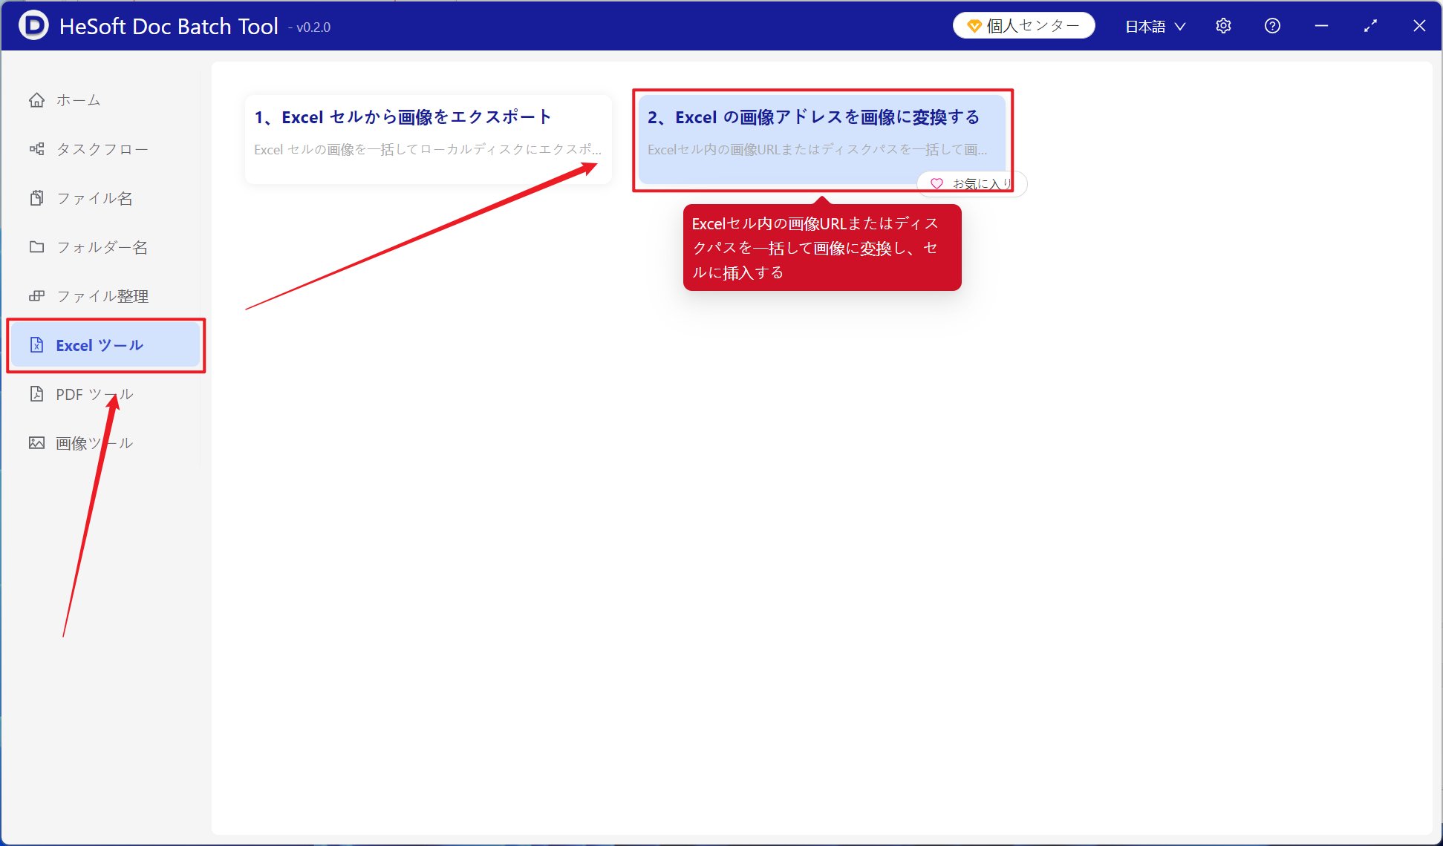Click the description text under card 2

(818, 149)
